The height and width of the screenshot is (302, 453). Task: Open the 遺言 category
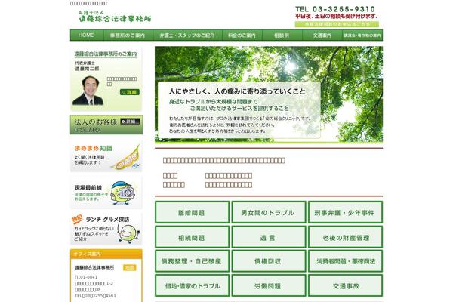(269, 237)
